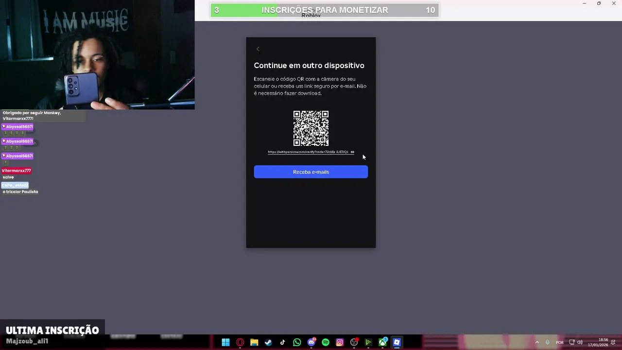
Task: Click the Vitormarxx777 chat username
Action: pyautogui.click(x=17, y=171)
